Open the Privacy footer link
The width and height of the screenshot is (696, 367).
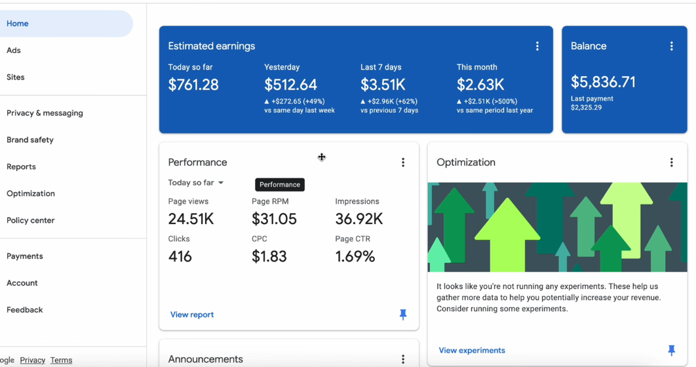pyautogui.click(x=32, y=360)
